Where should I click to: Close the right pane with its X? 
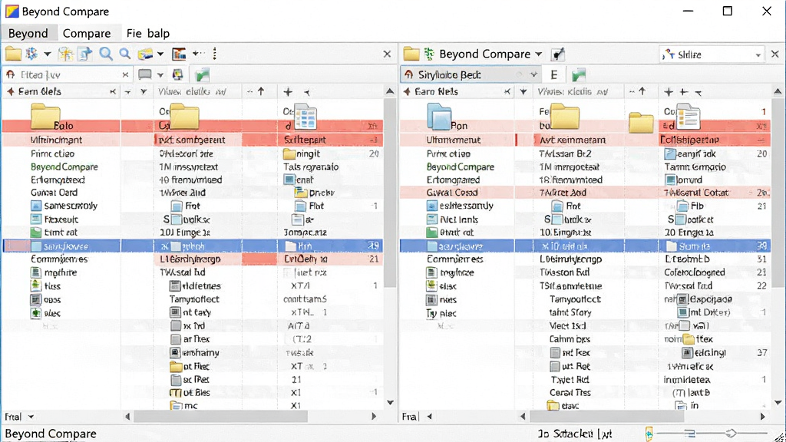[775, 54]
